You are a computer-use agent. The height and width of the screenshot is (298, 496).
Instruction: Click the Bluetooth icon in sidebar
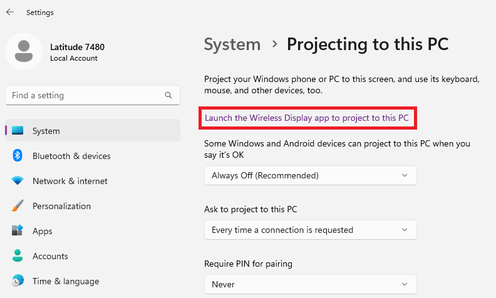(x=18, y=156)
